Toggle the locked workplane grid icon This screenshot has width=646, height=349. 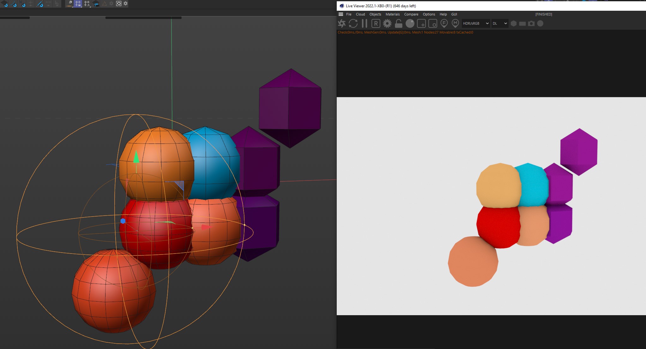(78, 3)
